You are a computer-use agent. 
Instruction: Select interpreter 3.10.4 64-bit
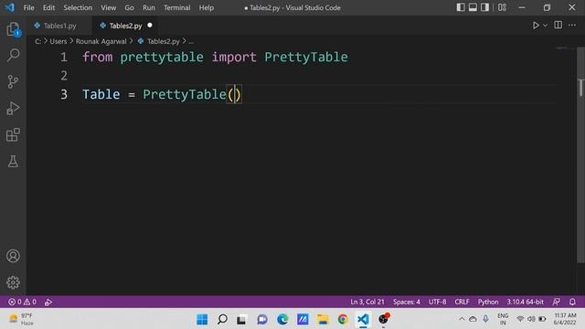click(525, 302)
